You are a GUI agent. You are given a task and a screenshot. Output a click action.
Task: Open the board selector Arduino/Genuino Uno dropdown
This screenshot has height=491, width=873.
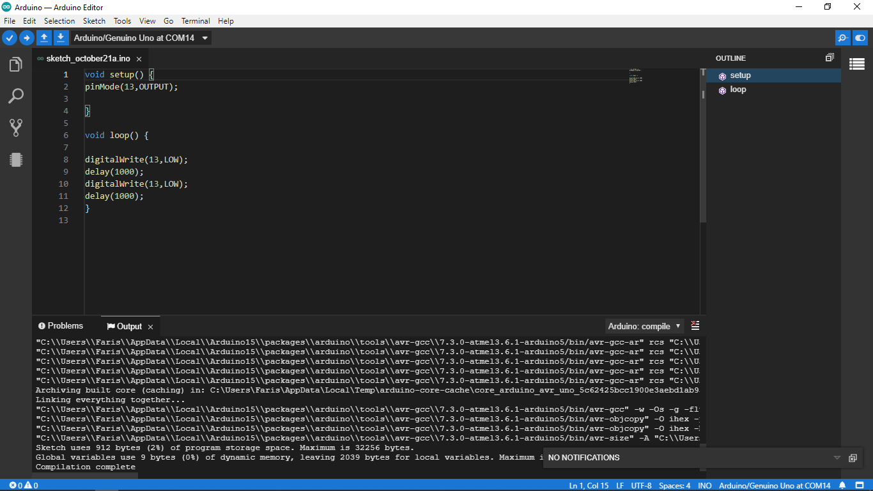point(141,38)
